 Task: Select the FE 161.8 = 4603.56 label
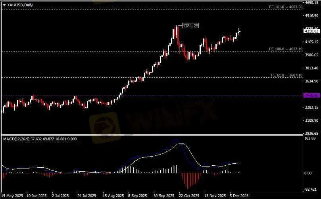tap(286, 7)
